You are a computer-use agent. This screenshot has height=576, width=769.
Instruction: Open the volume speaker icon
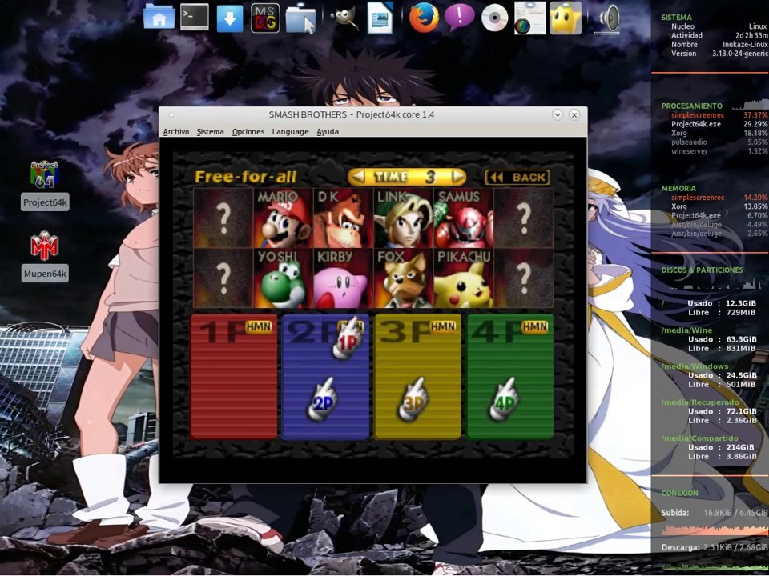pos(609,18)
